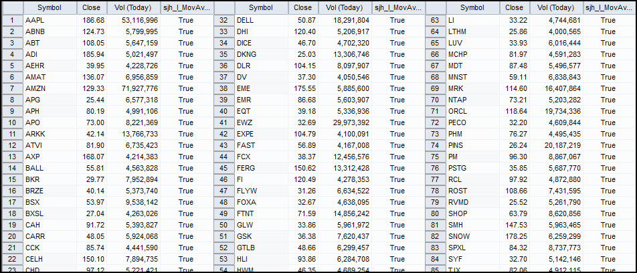Click the CARR symbol cell
This screenshot has width=637, height=273.
click(50, 236)
